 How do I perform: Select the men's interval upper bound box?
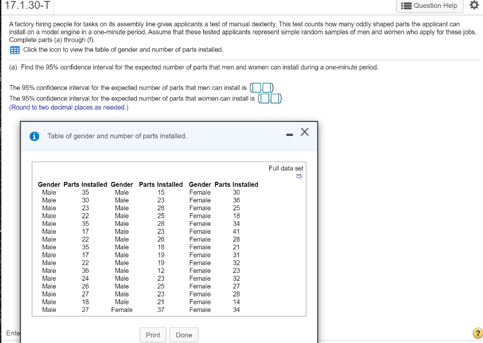(267, 88)
